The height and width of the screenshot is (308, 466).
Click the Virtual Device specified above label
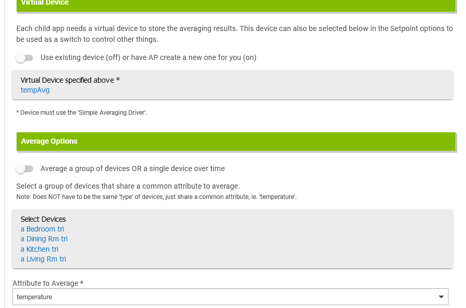tap(70, 80)
